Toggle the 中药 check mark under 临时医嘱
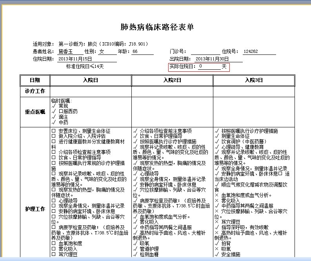This screenshot has height=261, width=311. [54, 122]
